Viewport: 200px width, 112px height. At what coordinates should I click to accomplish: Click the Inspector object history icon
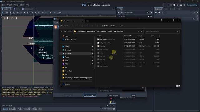click(x=197, y=12)
